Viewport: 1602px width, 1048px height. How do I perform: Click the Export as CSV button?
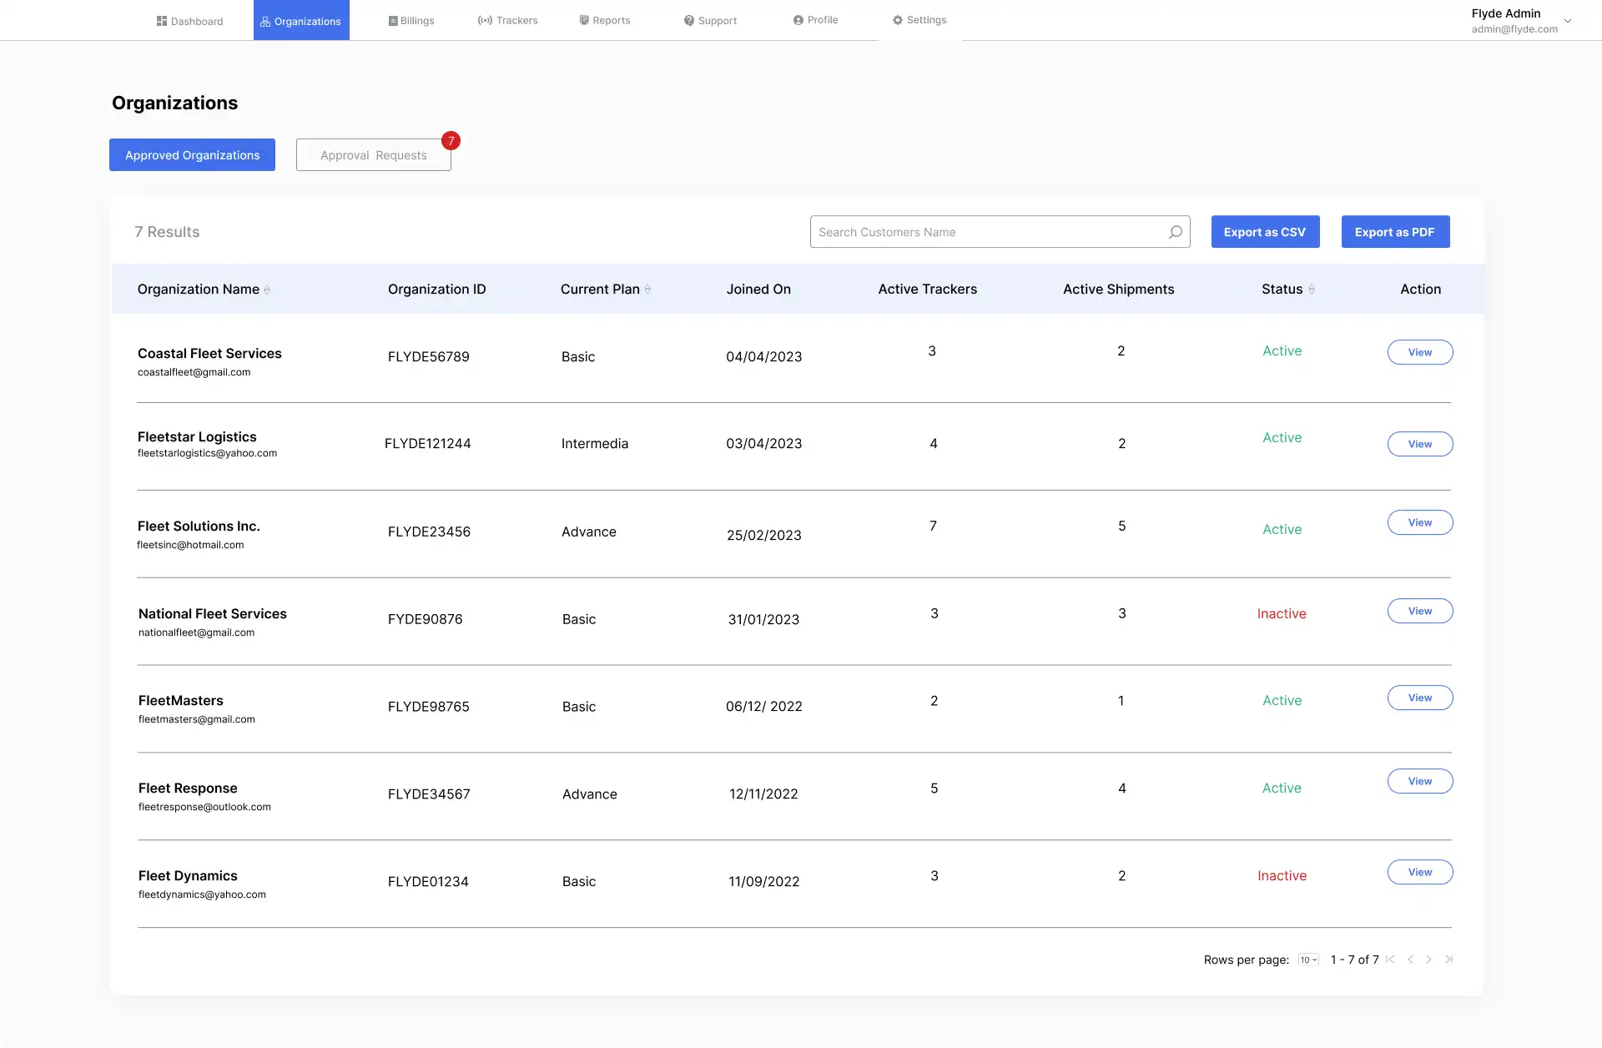[1265, 232]
